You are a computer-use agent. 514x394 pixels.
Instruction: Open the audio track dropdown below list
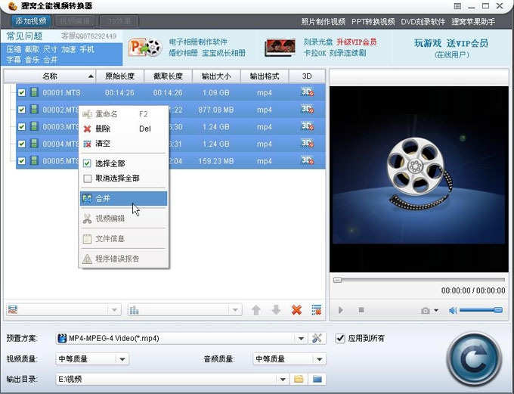pos(235,310)
